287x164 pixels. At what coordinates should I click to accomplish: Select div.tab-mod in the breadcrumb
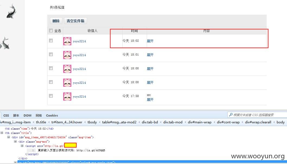pyautogui.click(x=173, y=122)
